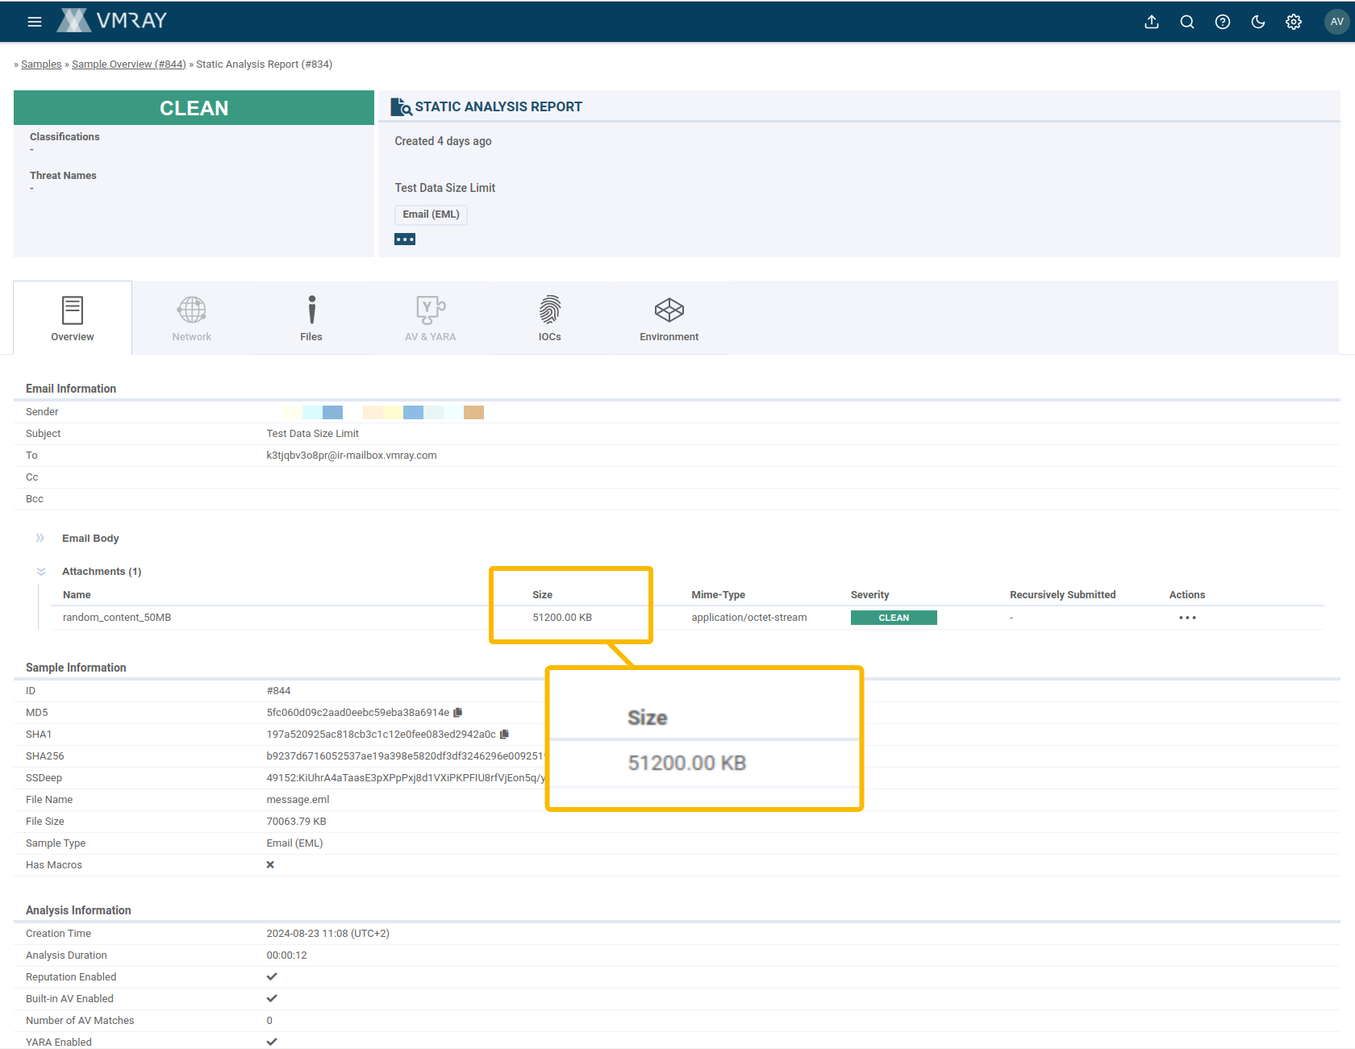Image resolution: width=1355 pixels, height=1049 pixels.
Task: Click the Severity column header
Action: [x=869, y=595]
